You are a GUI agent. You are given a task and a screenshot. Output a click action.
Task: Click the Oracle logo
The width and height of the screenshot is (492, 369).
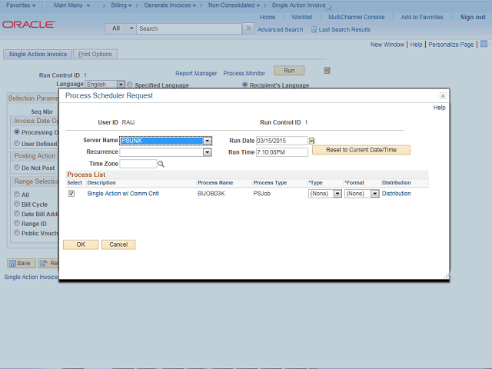pos(28,25)
